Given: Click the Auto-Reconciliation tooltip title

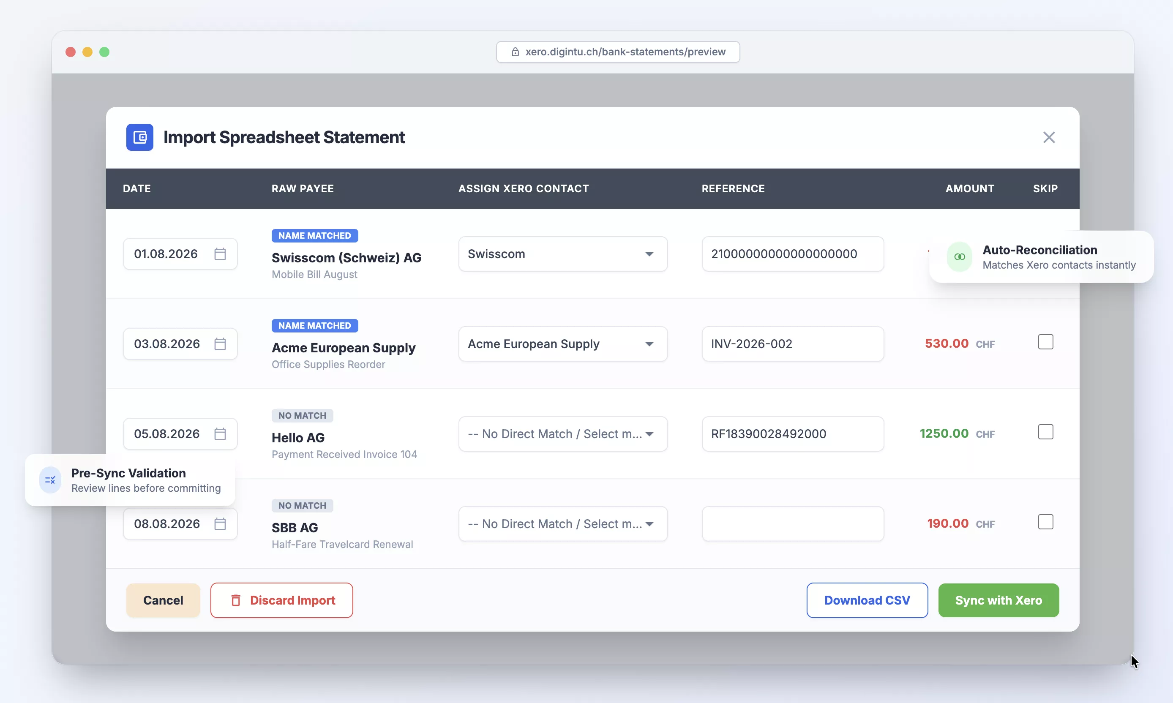Looking at the screenshot, I should (1040, 250).
